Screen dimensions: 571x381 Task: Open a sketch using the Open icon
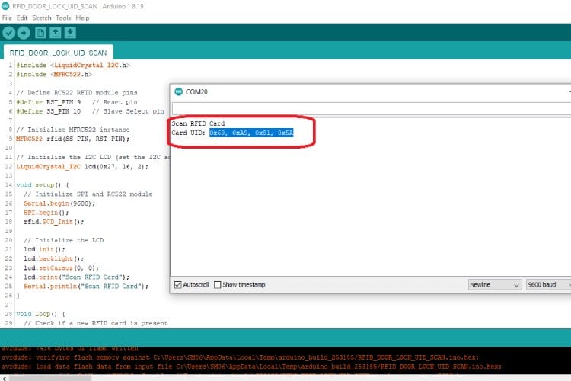[56, 32]
